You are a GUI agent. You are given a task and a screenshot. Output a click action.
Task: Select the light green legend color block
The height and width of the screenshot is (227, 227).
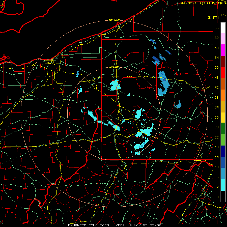223,140
